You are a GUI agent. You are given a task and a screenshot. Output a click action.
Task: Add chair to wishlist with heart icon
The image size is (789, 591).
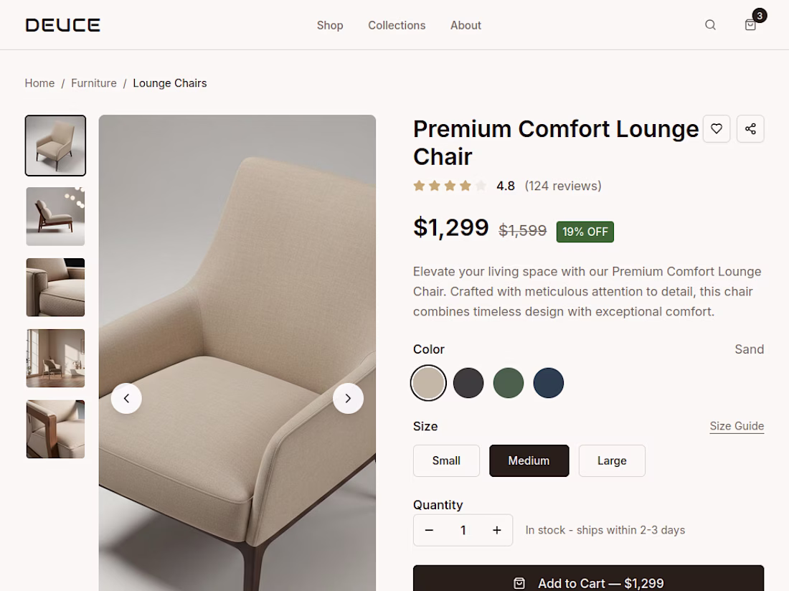[717, 129]
